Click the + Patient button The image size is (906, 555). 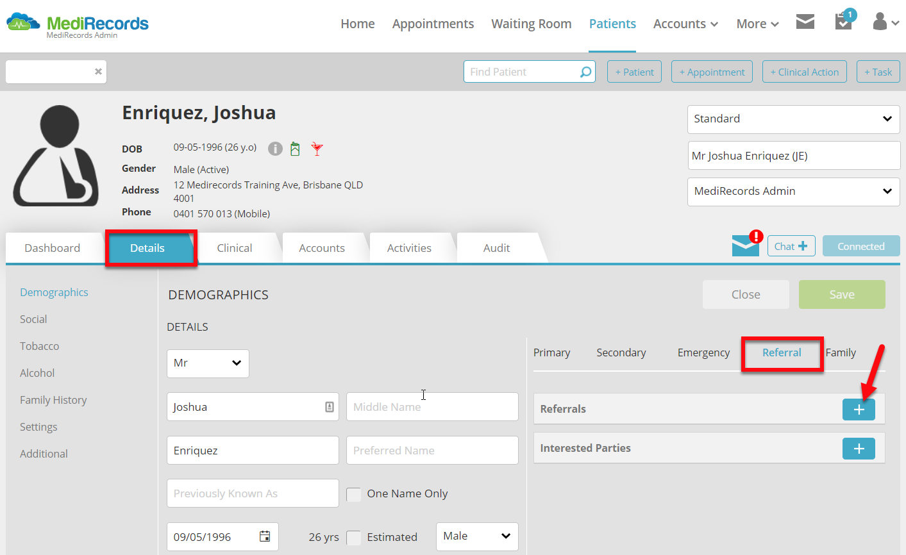[634, 72]
